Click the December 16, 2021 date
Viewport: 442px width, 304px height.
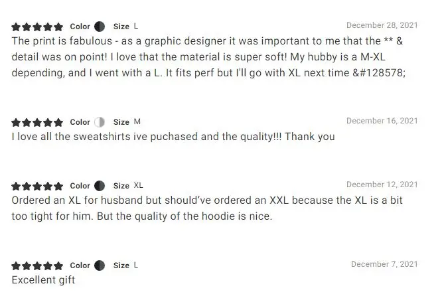coord(382,121)
